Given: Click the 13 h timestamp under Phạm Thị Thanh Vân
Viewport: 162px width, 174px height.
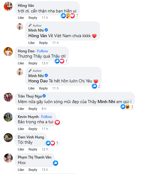Looking at the screenshot, I should click(45, 170).
